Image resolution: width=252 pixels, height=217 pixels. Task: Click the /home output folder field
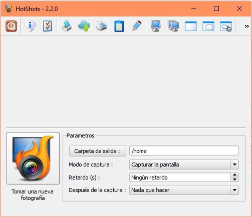[184, 151]
